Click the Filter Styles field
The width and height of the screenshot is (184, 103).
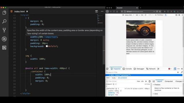coord(121,81)
